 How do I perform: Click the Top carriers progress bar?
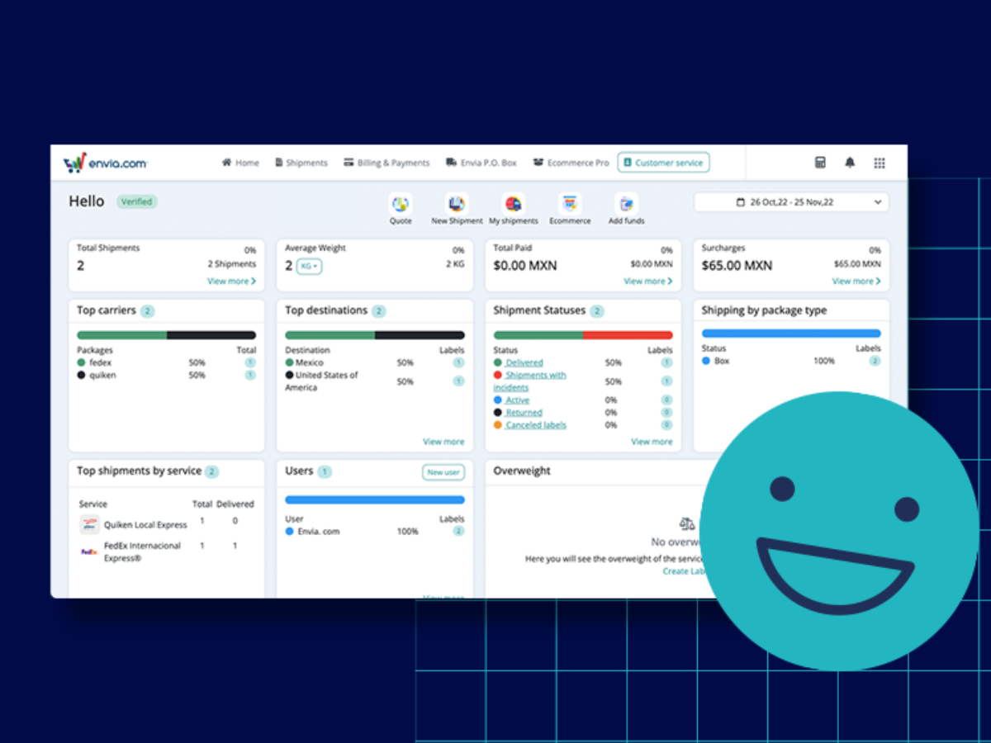click(166, 335)
